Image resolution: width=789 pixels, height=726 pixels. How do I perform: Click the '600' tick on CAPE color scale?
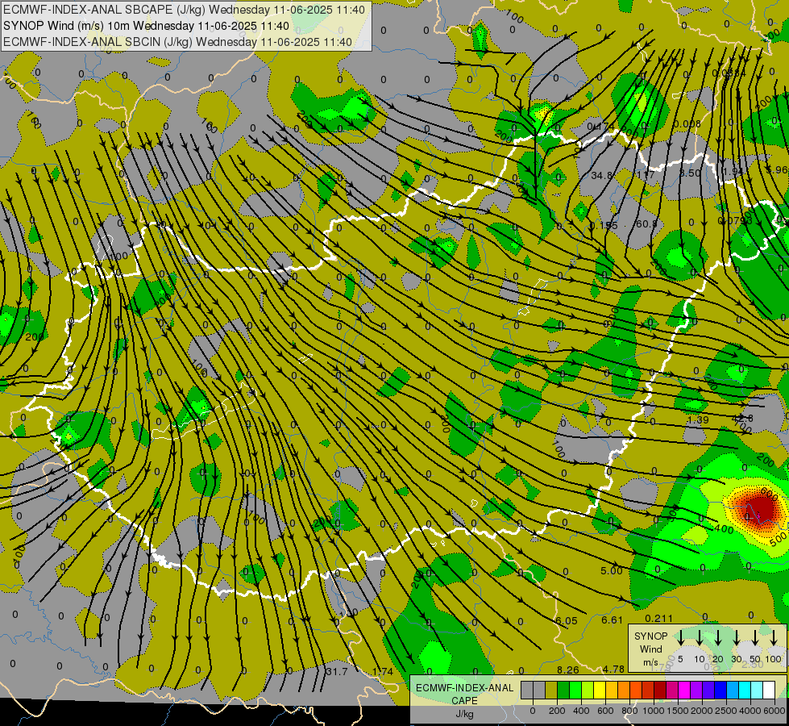tap(605, 711)
